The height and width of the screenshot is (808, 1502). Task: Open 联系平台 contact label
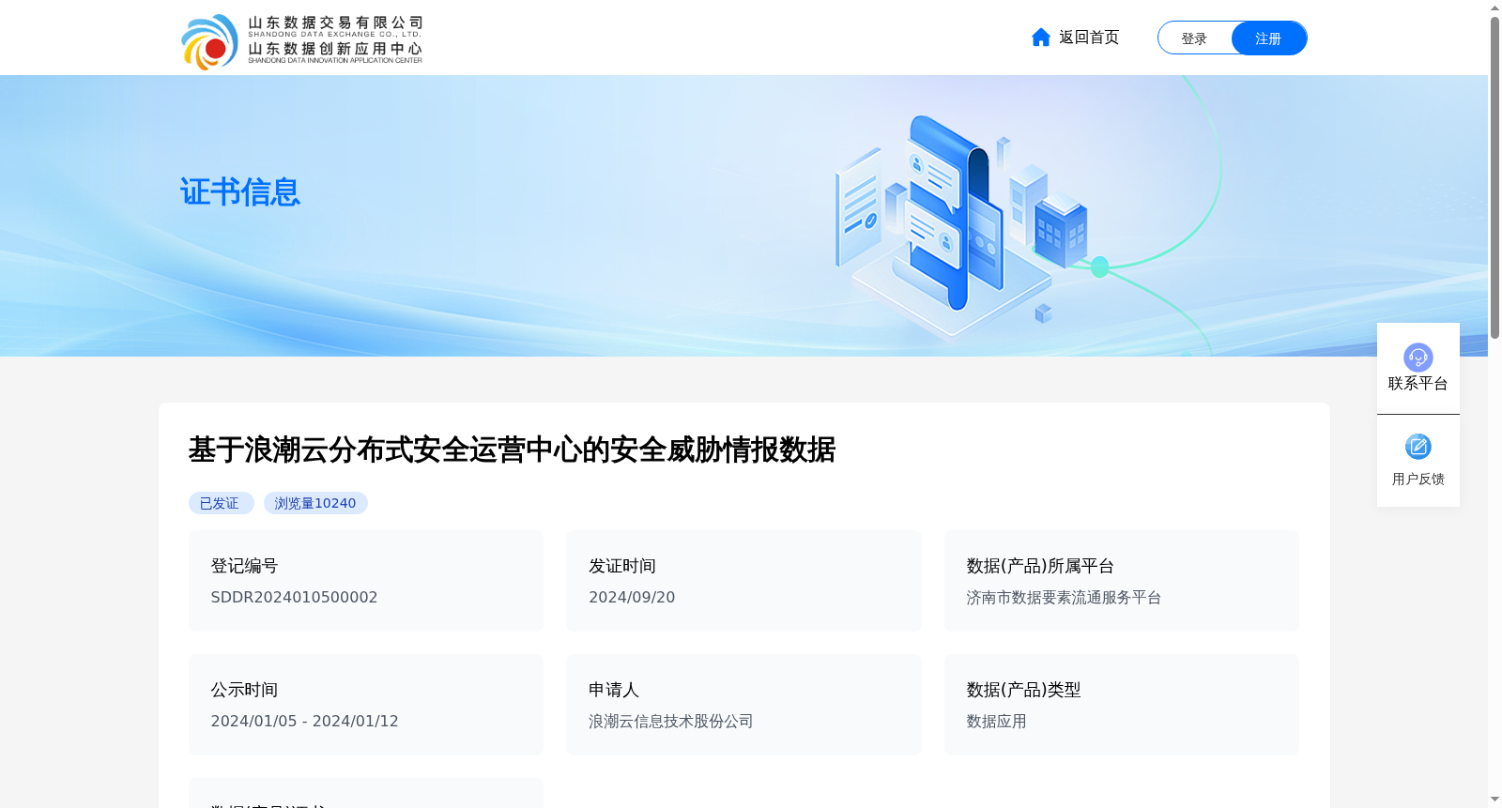(1418, 384)
